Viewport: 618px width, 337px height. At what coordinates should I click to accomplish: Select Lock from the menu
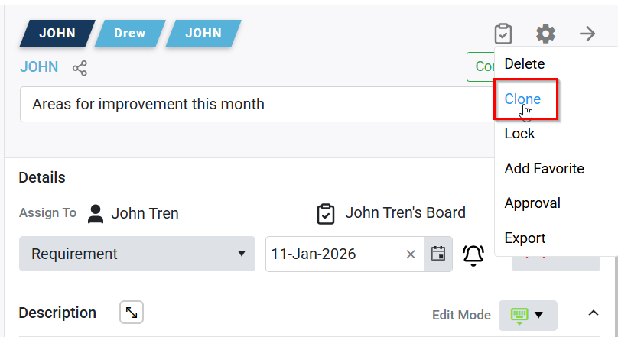point(520,134)
